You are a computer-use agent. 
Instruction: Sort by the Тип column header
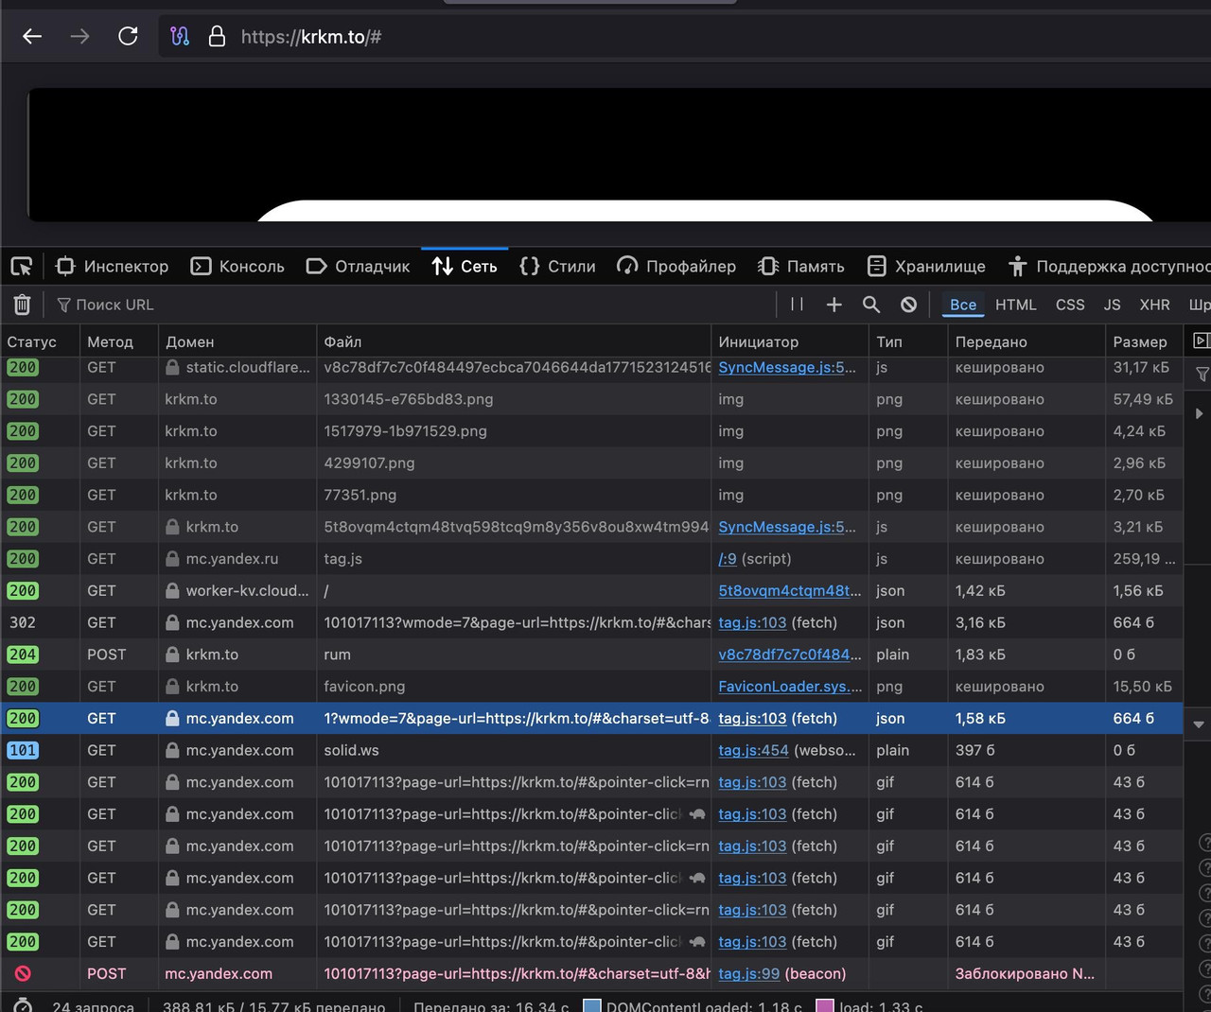click(x=907, y=341)
